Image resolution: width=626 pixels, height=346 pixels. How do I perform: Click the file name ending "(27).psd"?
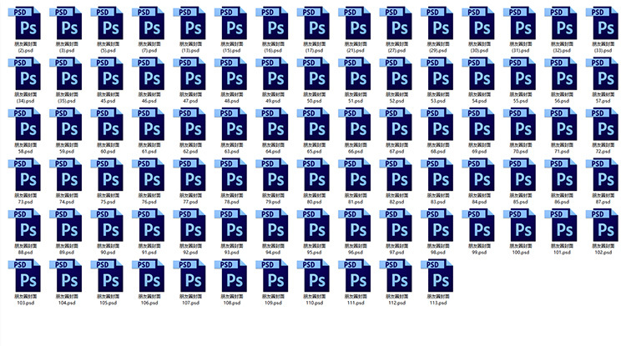coord(397,48)
